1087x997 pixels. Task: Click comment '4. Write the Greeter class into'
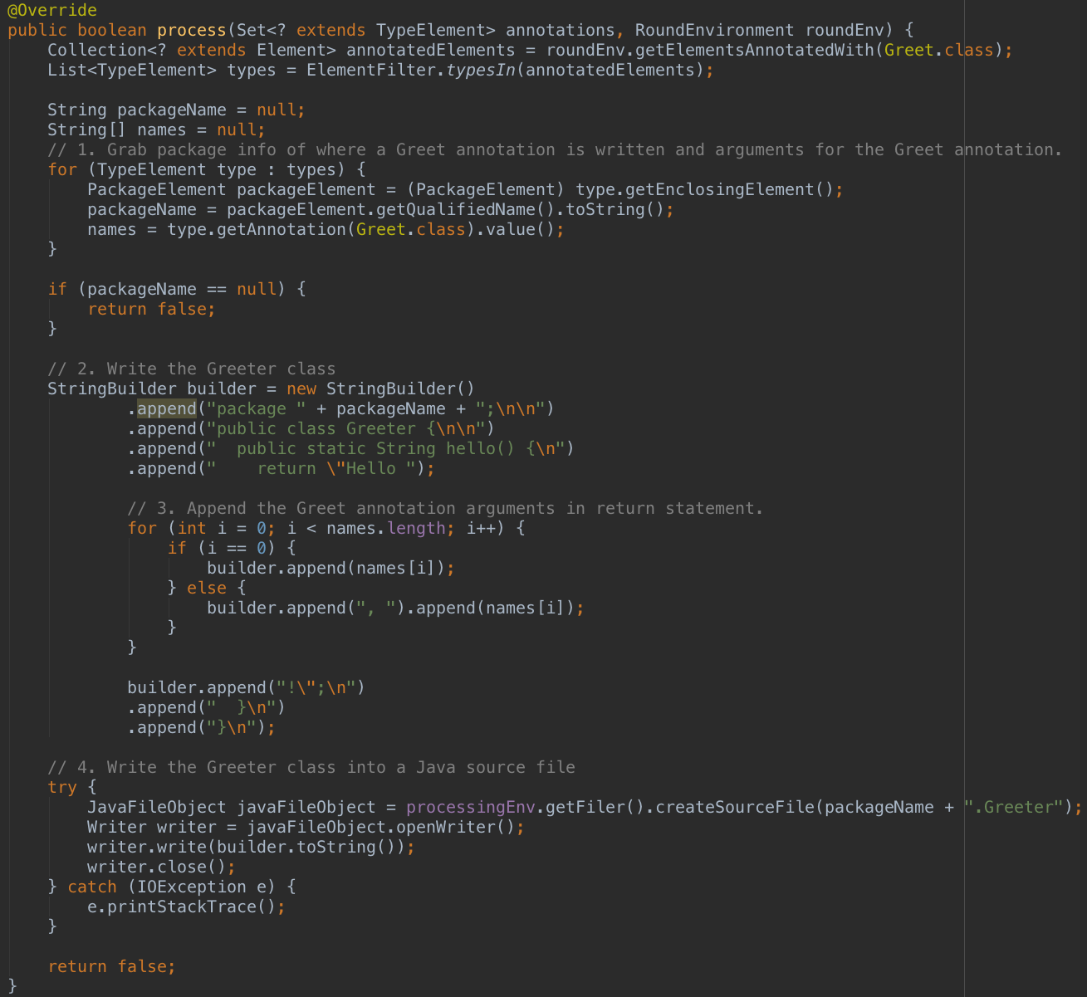click(x=311, y=768)
